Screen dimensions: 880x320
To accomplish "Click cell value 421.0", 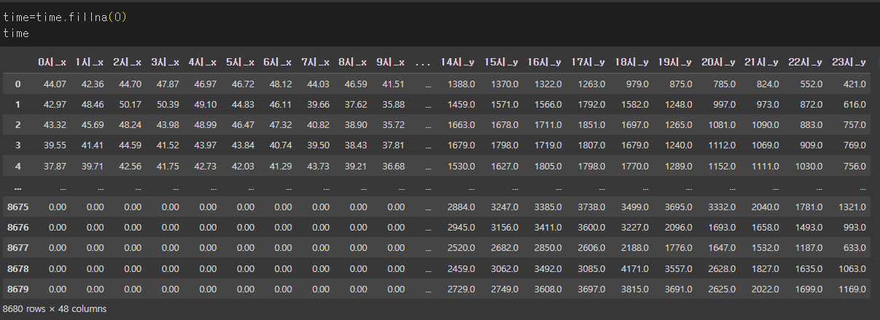I will click(854, 84).
